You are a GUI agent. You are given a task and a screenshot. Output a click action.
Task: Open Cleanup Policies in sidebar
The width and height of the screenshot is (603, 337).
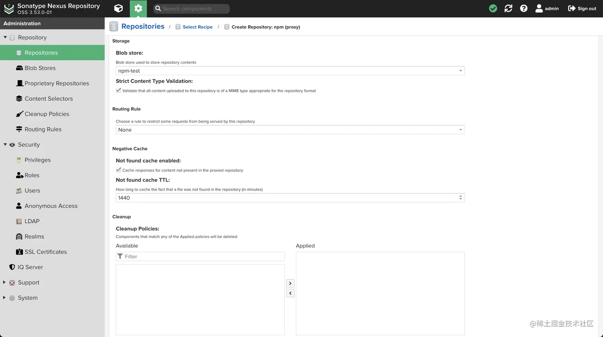[47, 114]
